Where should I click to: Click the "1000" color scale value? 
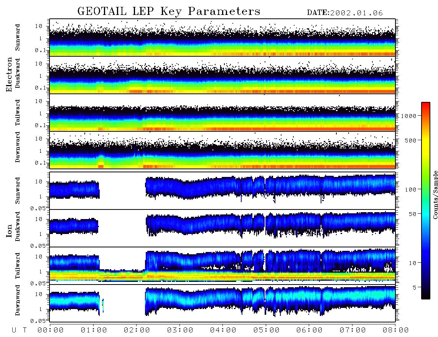pyautogui.click(x=408, y=116)
